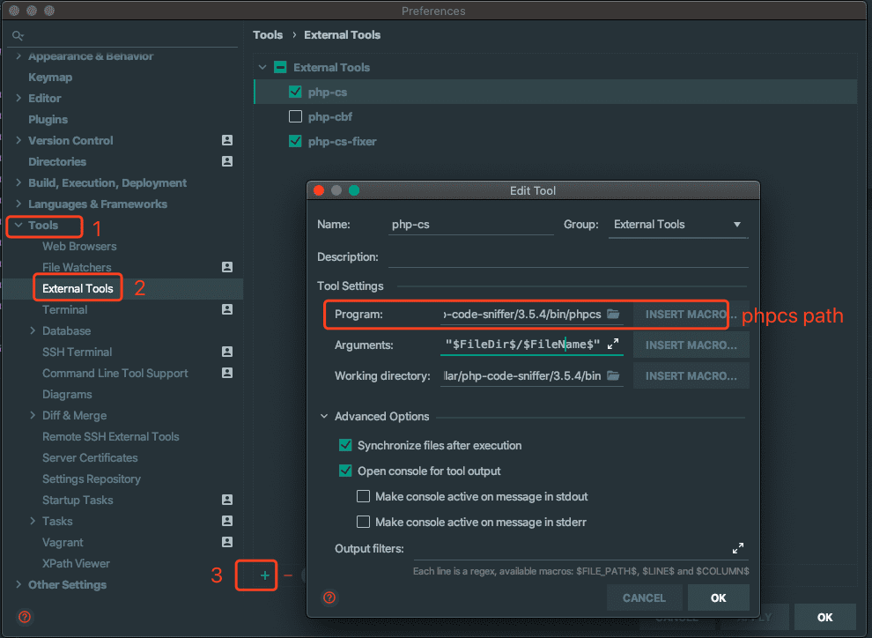The width and height of the screenshot is (872, 638).
Task: Select Plugins in the settings tree
Action: click(48, 120)
